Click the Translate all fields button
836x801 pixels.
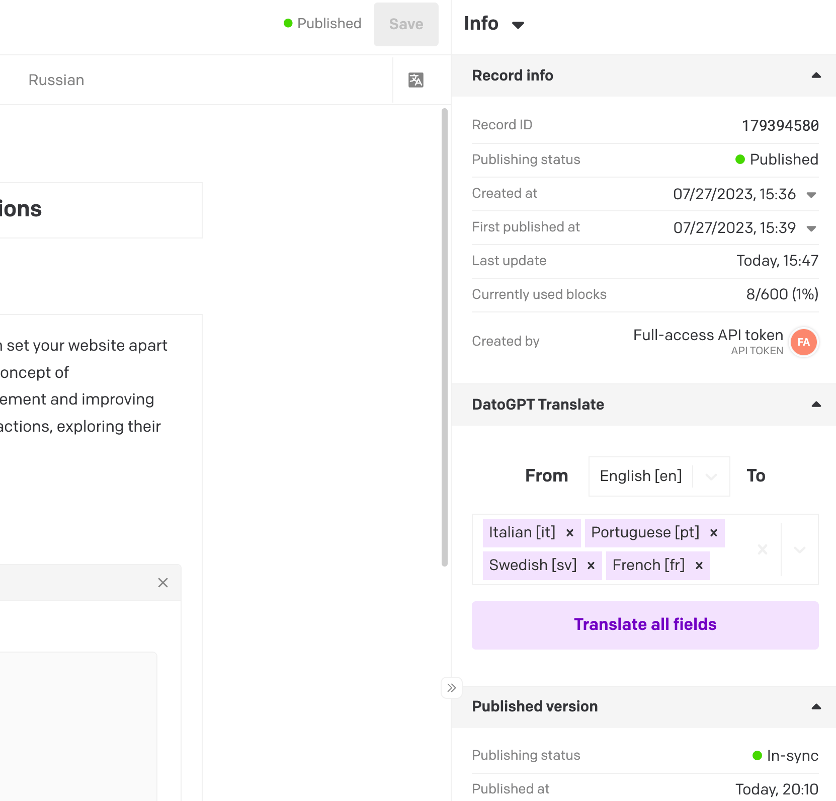pyautogui.click(x=645, y=625)
